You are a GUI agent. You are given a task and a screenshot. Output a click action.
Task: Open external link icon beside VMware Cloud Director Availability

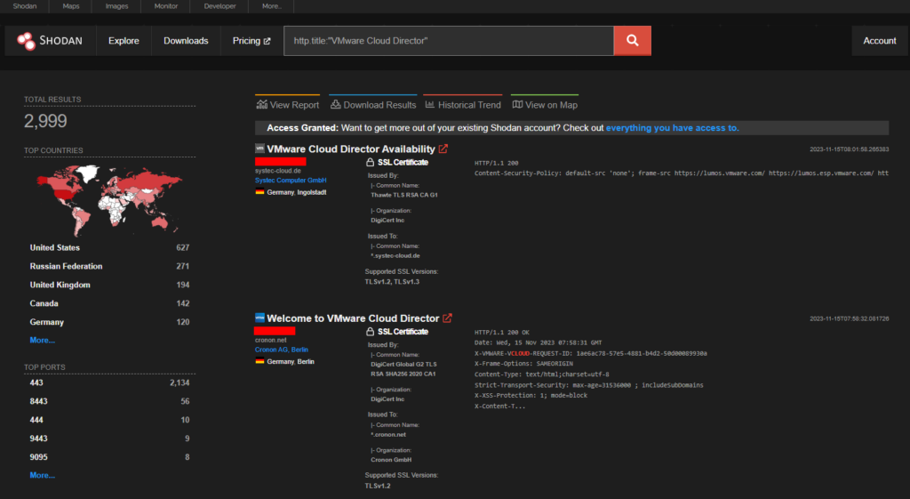(x=443, y=149)
